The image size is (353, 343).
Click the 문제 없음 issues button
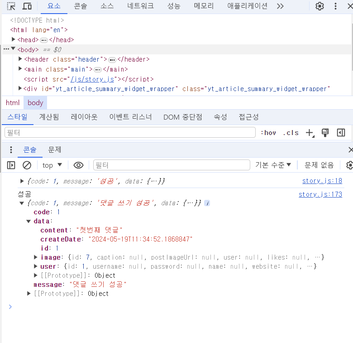[319, 165]
